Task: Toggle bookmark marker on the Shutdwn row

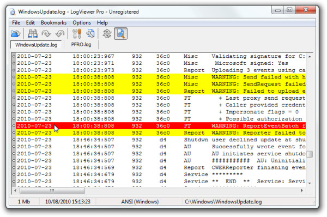Action: click(14, 140)
